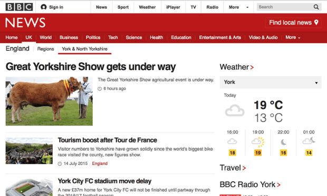Go to Weather in the top bar
This screenshot has height=196, width=327.
147,7
